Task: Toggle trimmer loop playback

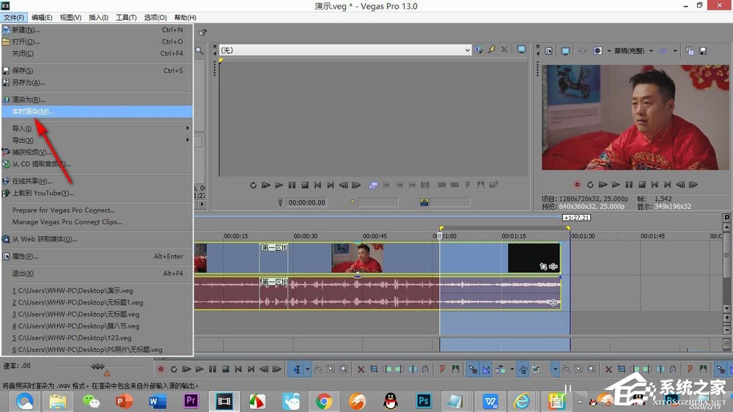Action: (x=253, y=185)
